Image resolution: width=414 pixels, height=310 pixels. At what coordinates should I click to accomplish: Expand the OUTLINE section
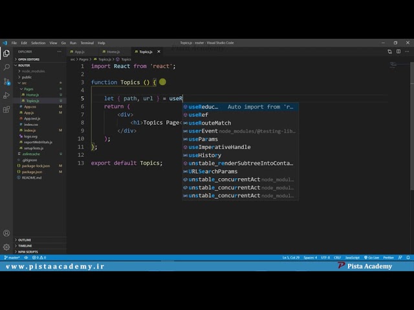(39, 240)
